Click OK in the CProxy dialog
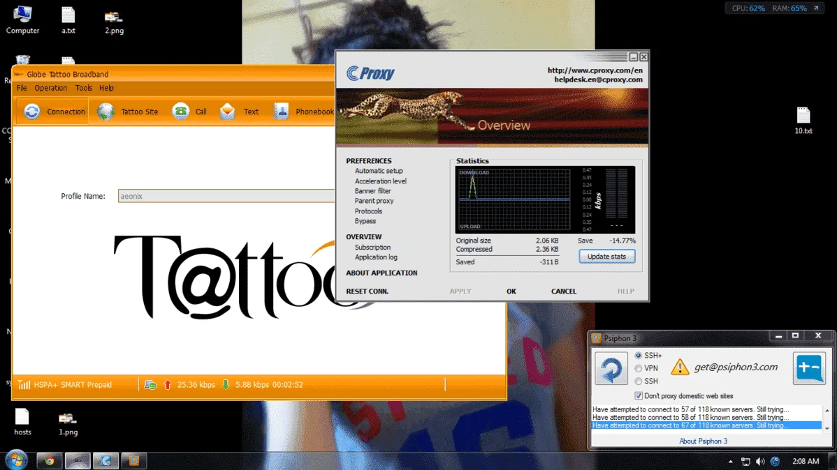Screen dimensions: 837x470 click(x=511, y=291)
